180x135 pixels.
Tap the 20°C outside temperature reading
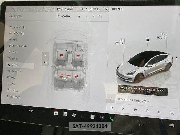[60, 9]
